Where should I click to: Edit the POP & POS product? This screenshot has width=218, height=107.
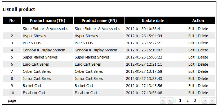tap(191, 43)
